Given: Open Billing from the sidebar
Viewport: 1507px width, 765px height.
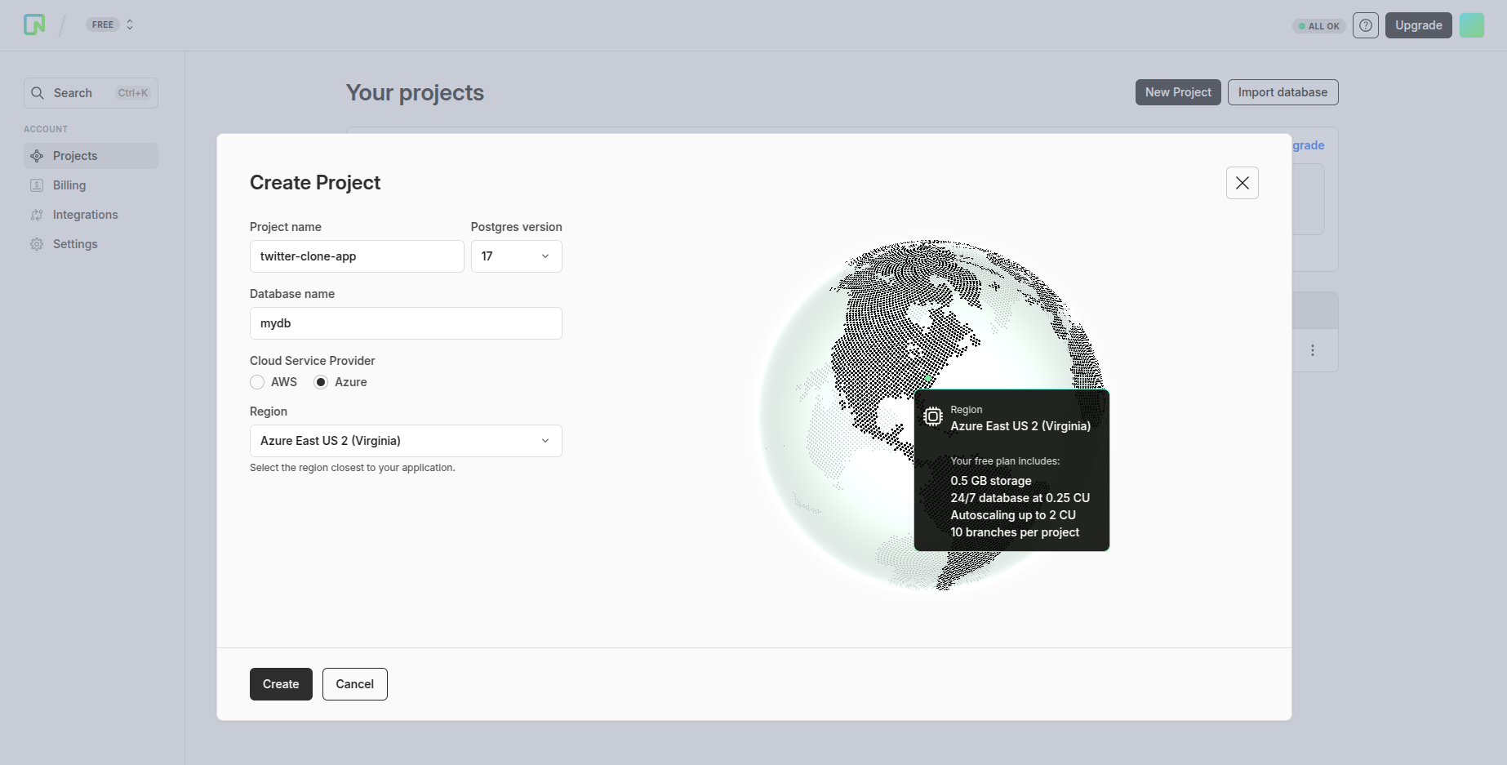Looking at the screenshot, I should point(69,185).
